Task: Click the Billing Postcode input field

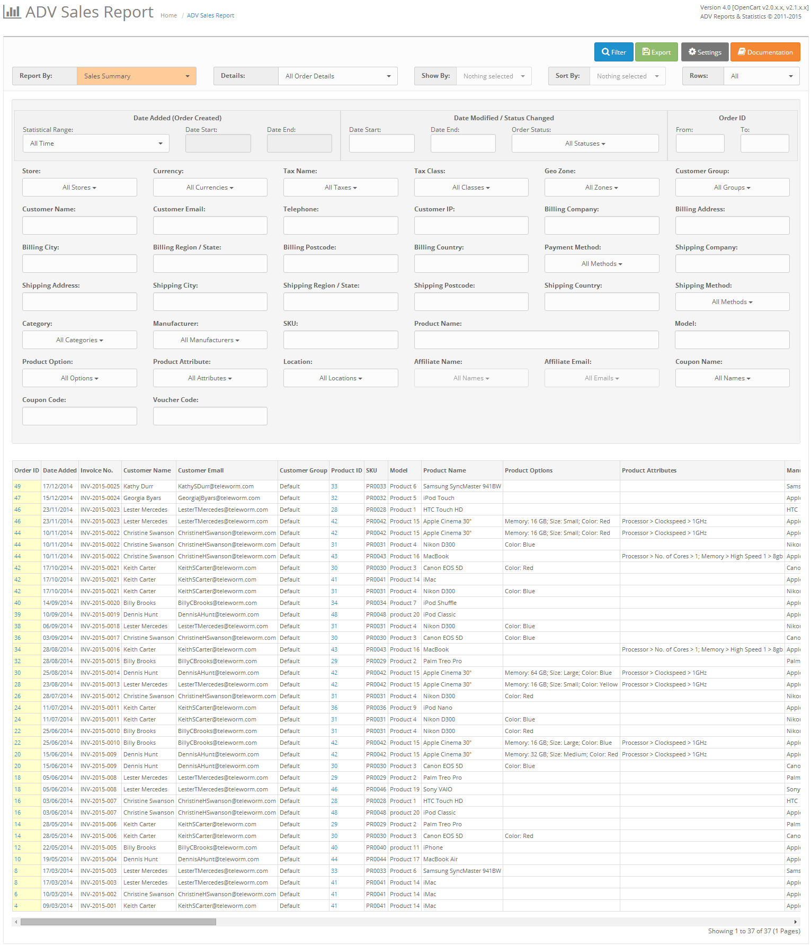Action: coord(341,263)
